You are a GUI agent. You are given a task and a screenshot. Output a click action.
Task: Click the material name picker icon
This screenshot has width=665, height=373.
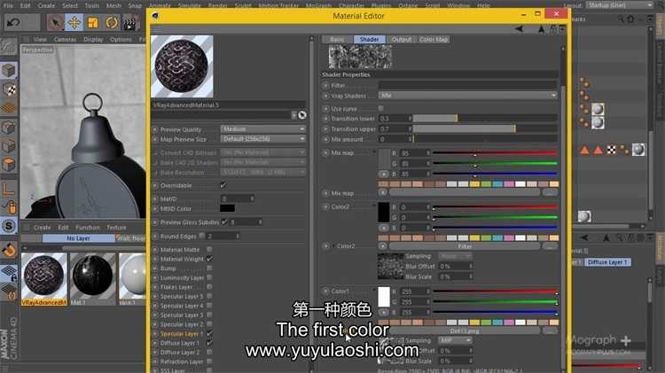(x=302, y=115)
